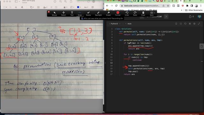Open the Other Bookmarks folder
The height and width of the screenshot is (115, 204).
tap(194, 10)
